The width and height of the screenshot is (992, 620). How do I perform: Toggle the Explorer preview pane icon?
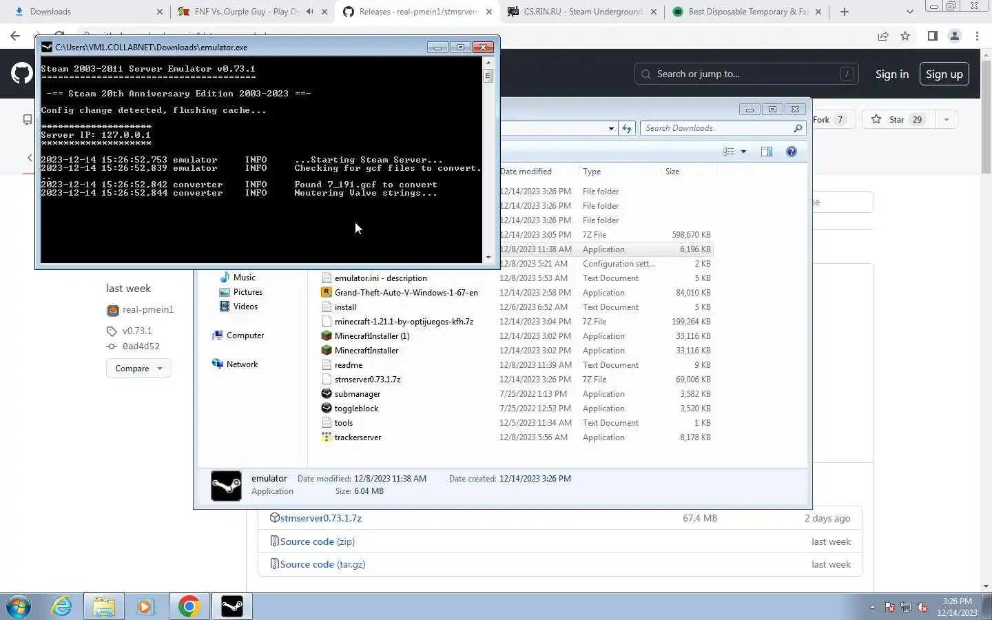767,152
